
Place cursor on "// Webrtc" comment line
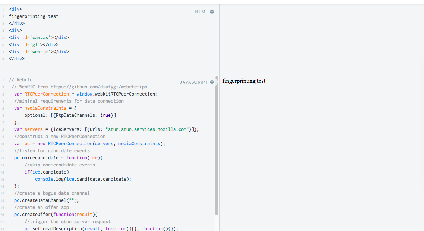pyautogui.click(x=21, y=80)
